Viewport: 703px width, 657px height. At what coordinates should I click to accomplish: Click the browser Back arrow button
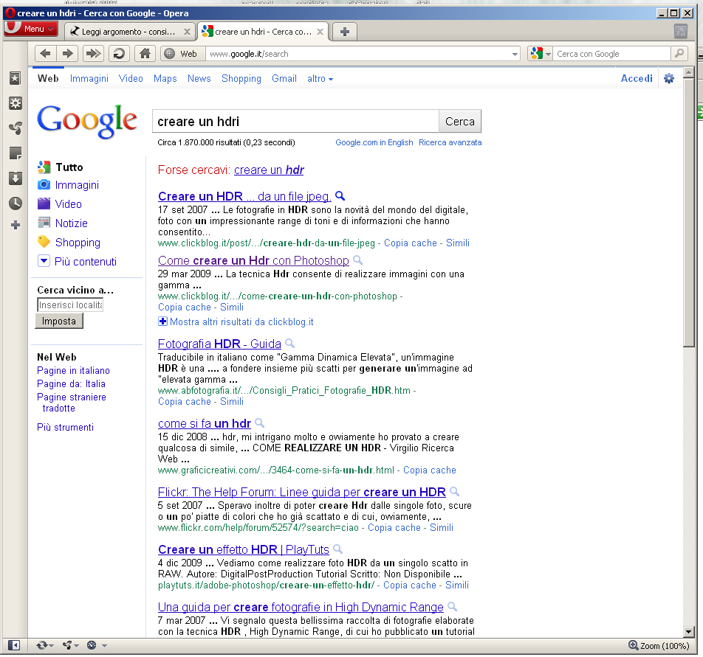45,54
